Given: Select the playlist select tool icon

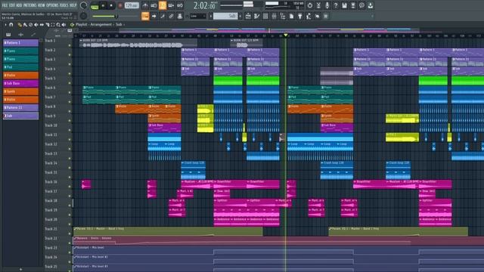Looking at the screenshot, I should (53, 25).
